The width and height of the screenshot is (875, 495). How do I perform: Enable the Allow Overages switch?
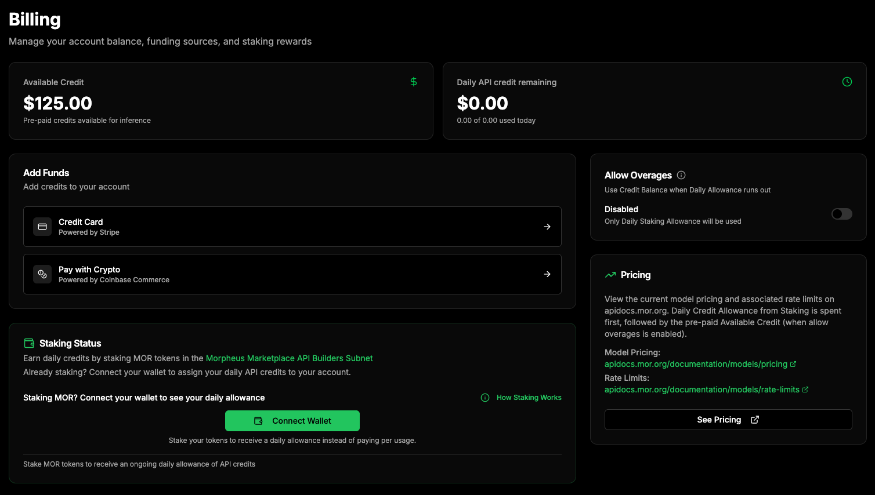click(841, 214)
